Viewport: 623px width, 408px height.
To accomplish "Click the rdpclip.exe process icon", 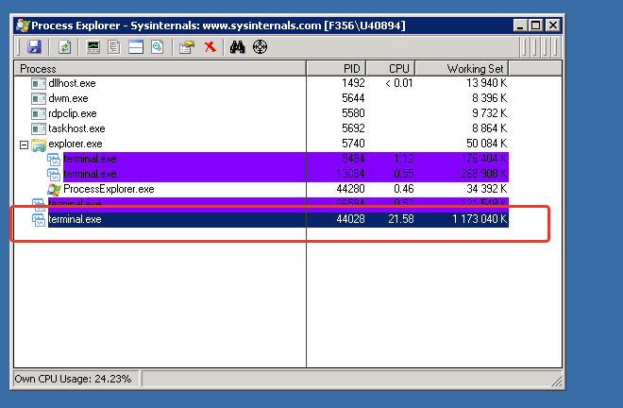I will [39, 113].
